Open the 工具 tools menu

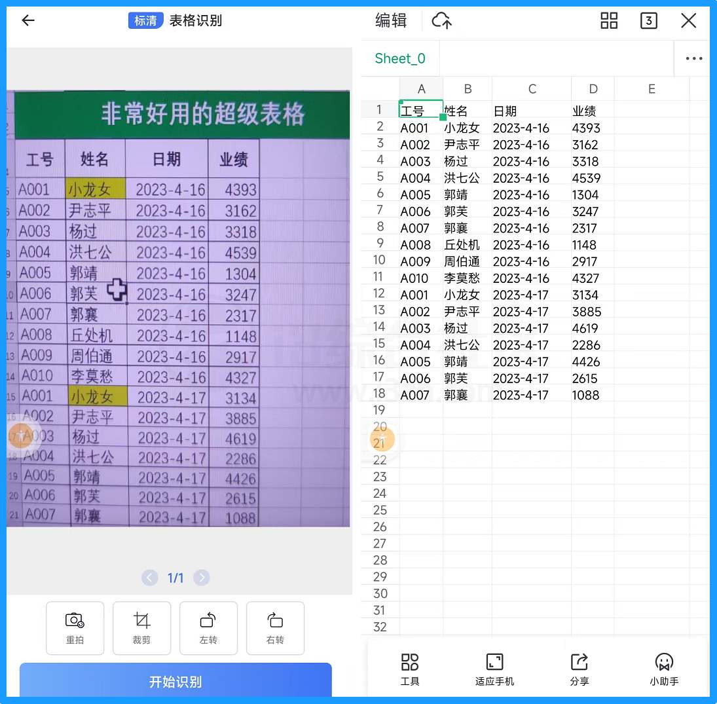click(410, 669)
